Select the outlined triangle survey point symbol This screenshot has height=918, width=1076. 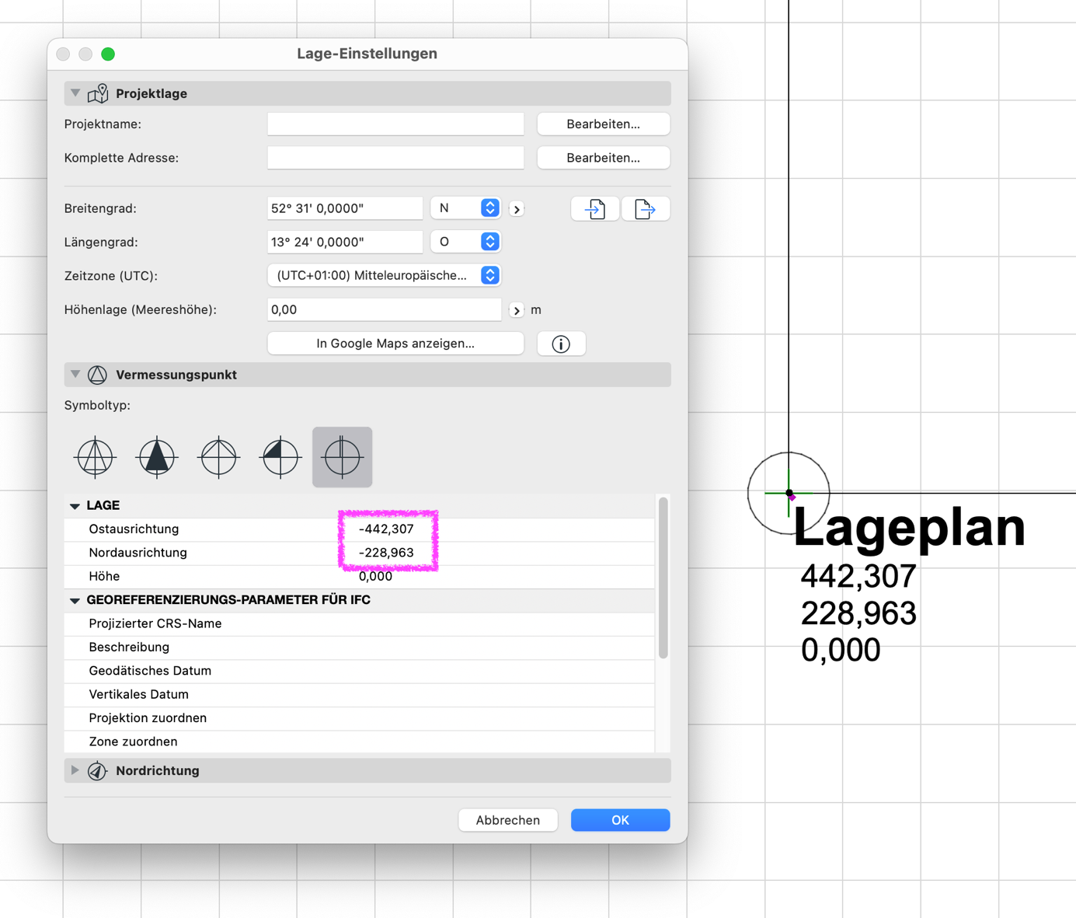95,457
